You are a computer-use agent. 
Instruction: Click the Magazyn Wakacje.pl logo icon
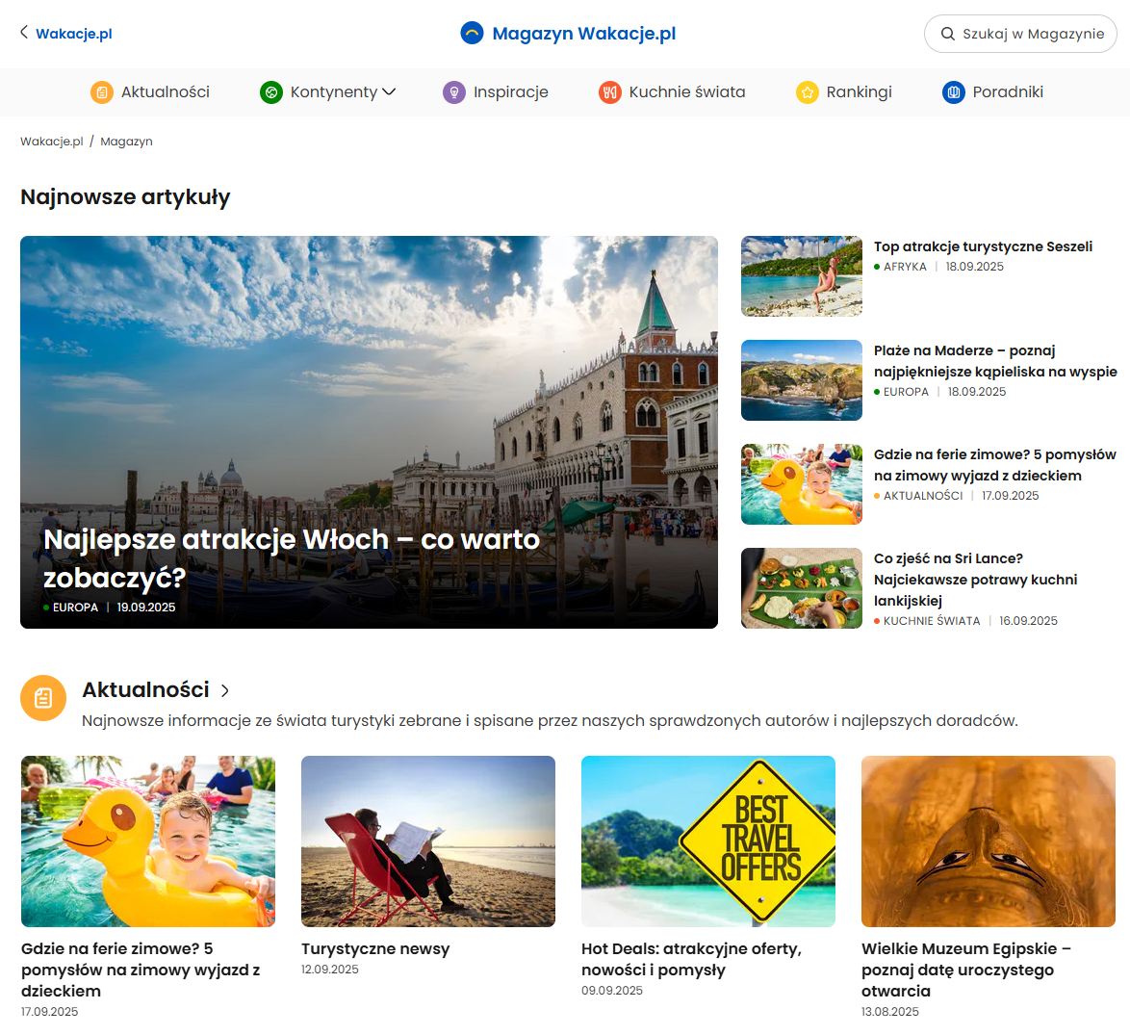[x=472, y=33]
